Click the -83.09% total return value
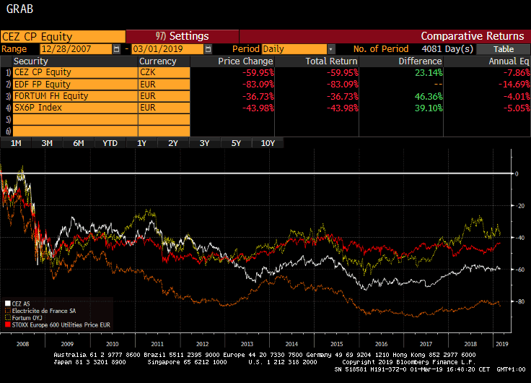 (343, 85)
